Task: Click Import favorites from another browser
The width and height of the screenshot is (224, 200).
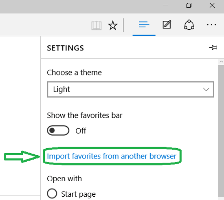Action: (112, 156)
